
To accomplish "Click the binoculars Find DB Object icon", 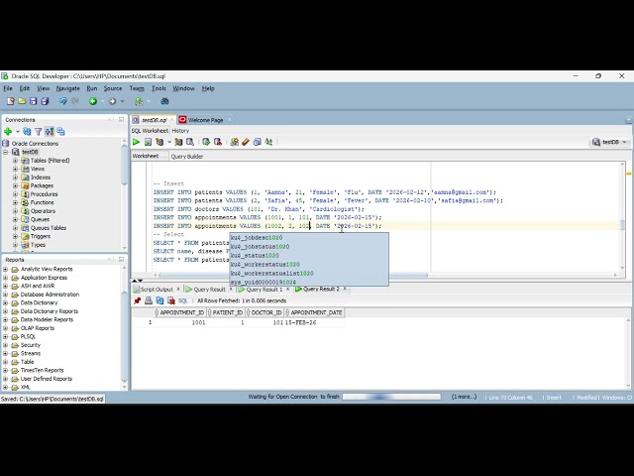I will [164, 101].
